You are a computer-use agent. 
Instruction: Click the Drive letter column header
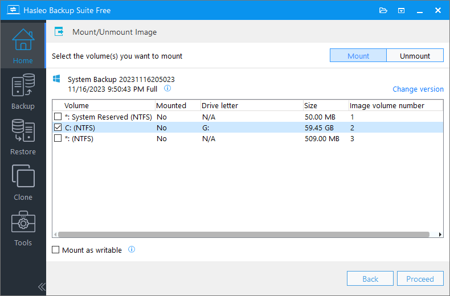(252, 105)
